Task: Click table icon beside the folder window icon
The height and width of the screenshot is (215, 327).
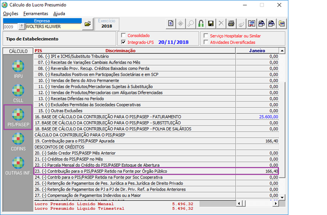Action: tap(271, 23)
